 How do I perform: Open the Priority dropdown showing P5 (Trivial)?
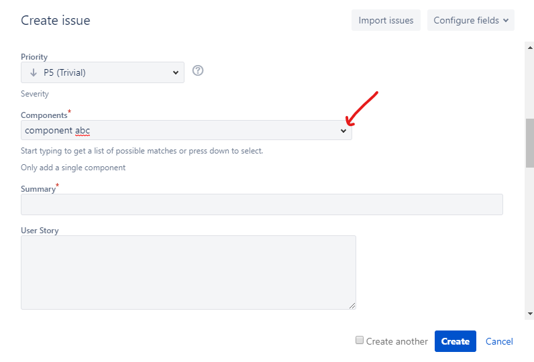point(103,72)
